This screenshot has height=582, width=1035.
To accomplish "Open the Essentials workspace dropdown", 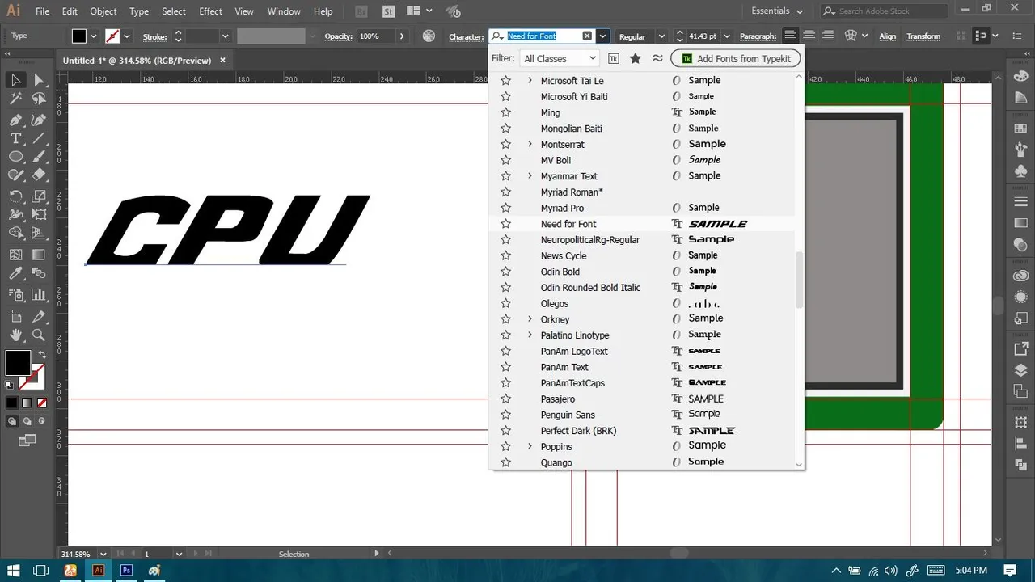I will [777, 11].
